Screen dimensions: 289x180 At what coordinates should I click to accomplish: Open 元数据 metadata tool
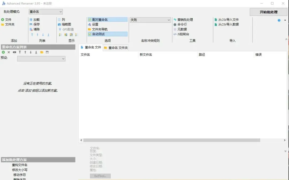(x=180, y=29)
